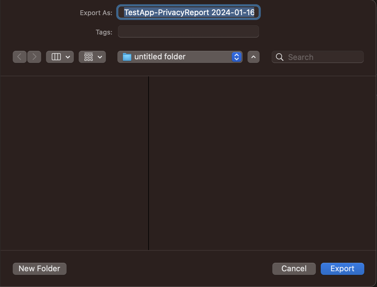Click the blue up-down arrows on location popup
This screenshot has width=377, height=287.
point(237,57)
